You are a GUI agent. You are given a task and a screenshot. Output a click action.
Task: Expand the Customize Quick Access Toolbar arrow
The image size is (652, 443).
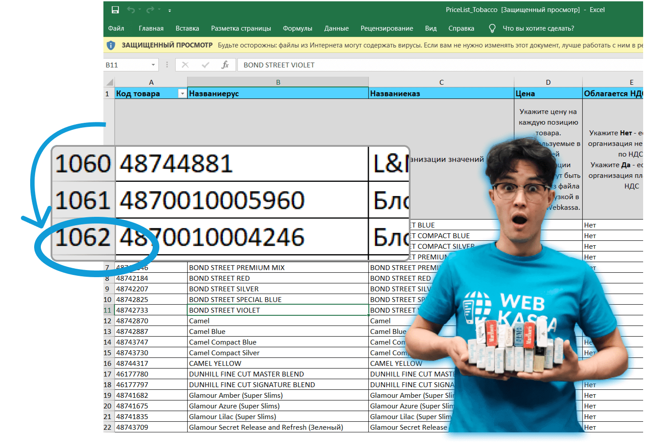(170, 10)
